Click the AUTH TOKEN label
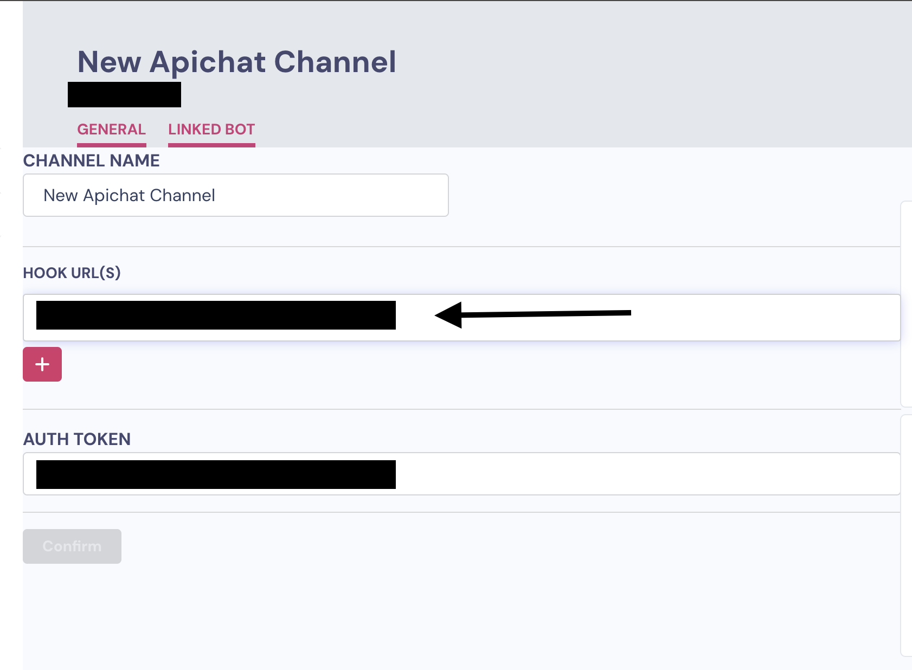The image size is (912, 670). pos(77,439)
